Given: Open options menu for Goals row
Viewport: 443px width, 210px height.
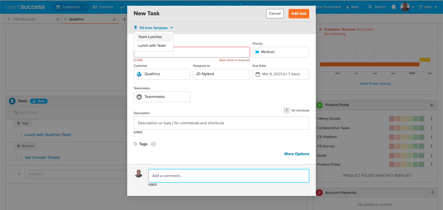Looking at the screenshot, I should [x=432, y=155].
